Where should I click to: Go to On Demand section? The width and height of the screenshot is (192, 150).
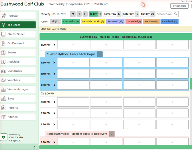click(18, 43)
